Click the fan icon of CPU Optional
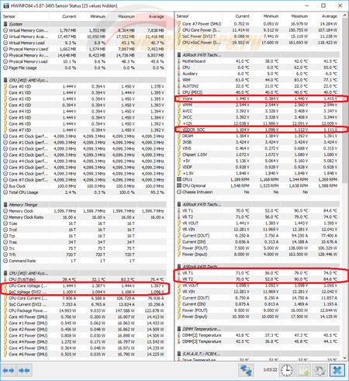 click(179, 185)
